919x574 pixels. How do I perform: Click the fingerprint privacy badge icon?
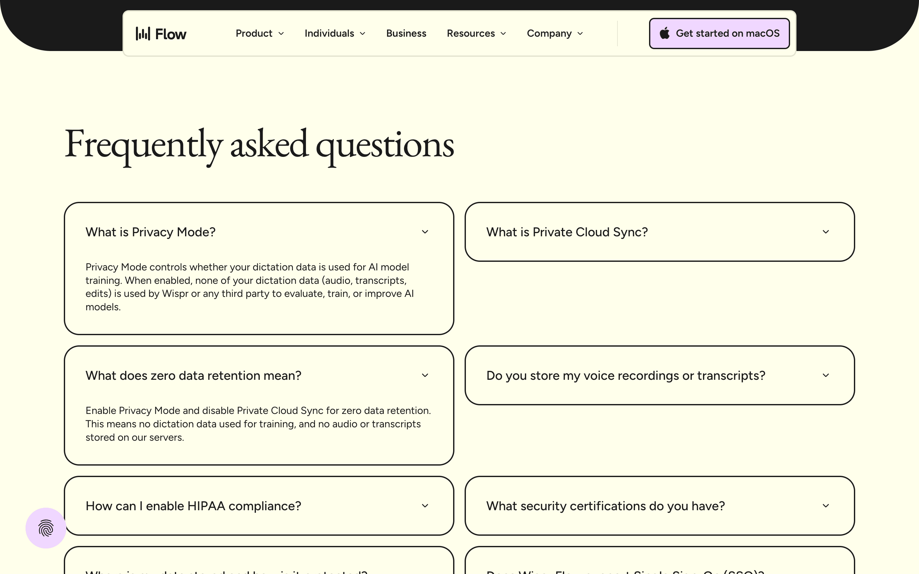point(46,528)
